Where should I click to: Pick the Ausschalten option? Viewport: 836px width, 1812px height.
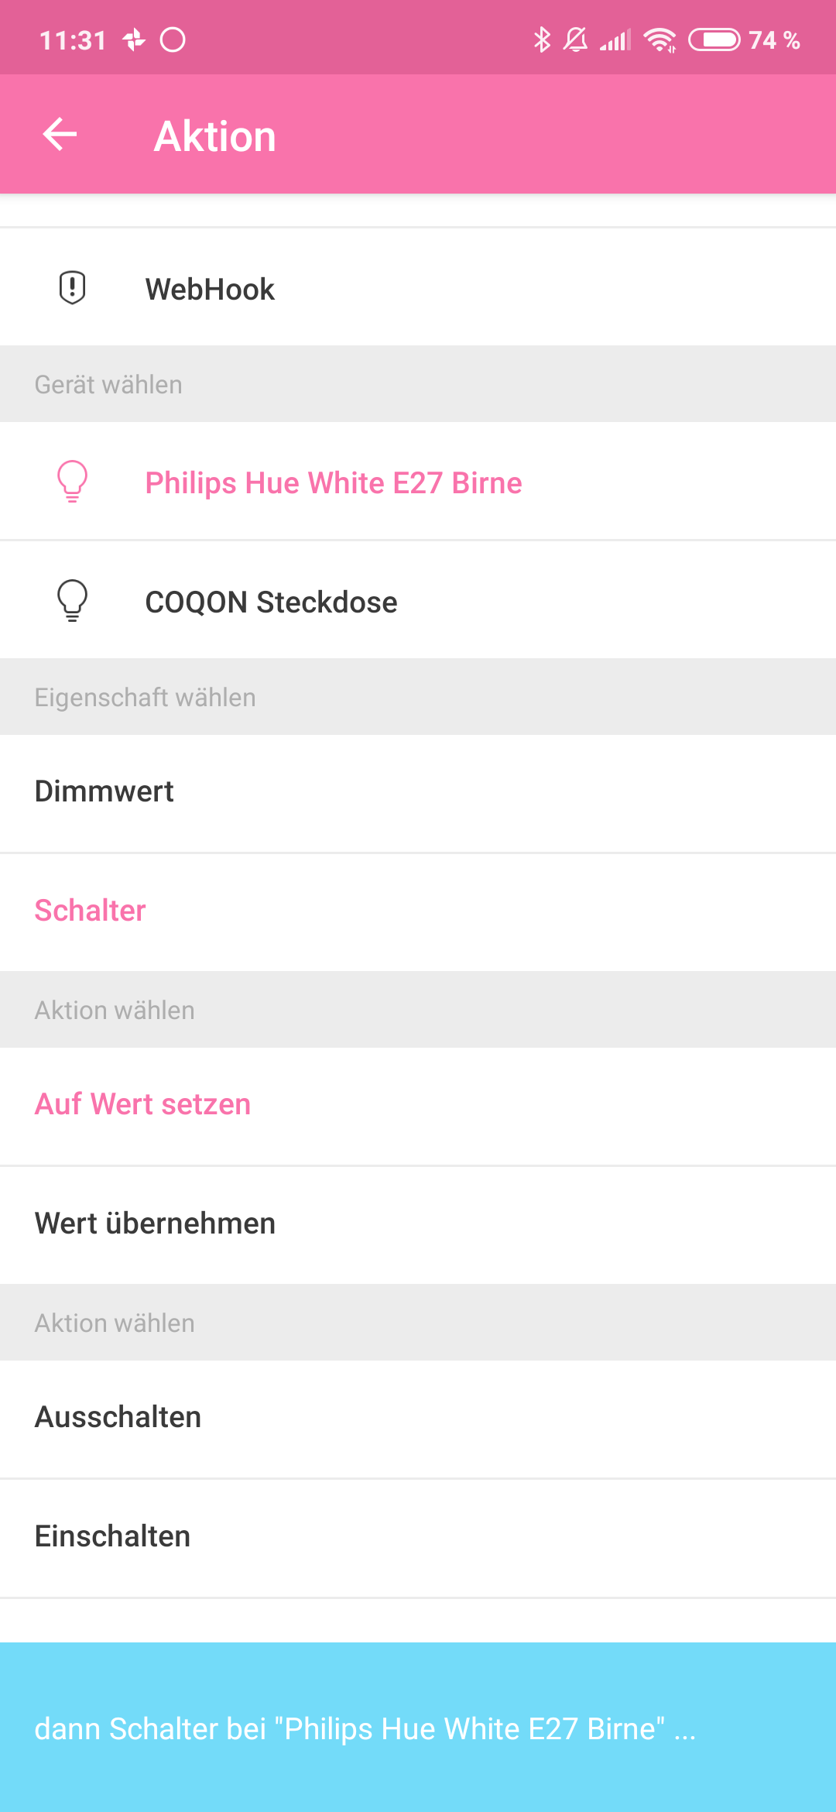118,1417
